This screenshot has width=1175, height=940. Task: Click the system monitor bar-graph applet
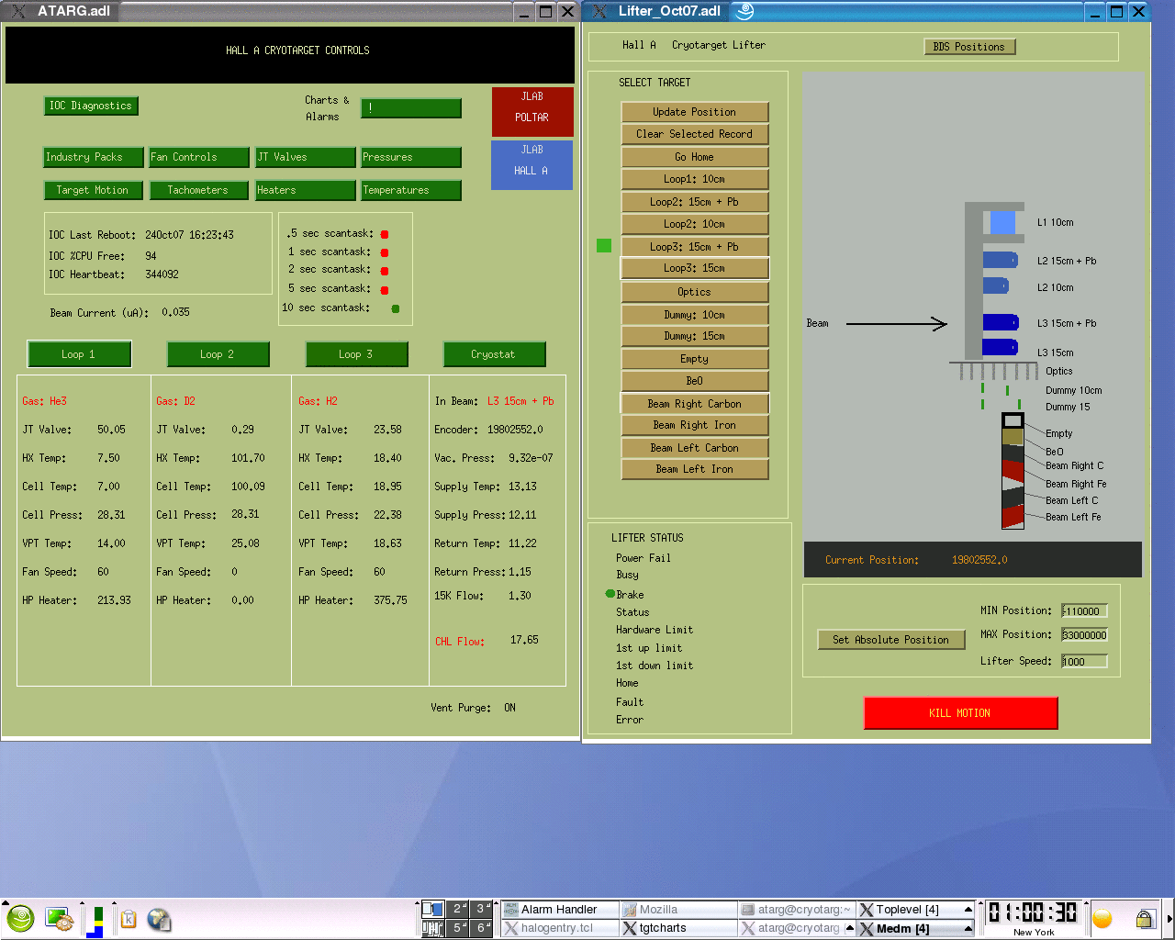coord(95,921)
